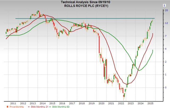Click the Price Monthly legend candlestick icon
170x108 pixels.
7,107
